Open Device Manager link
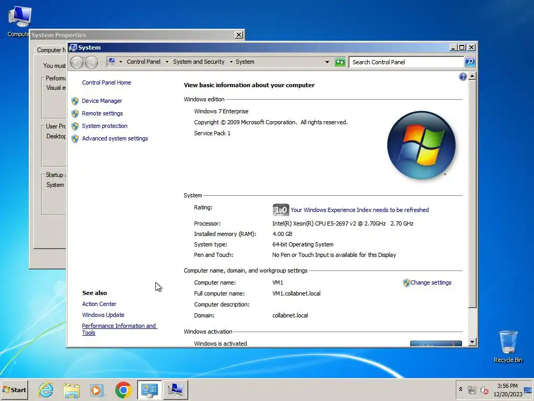 coord(102,101)
